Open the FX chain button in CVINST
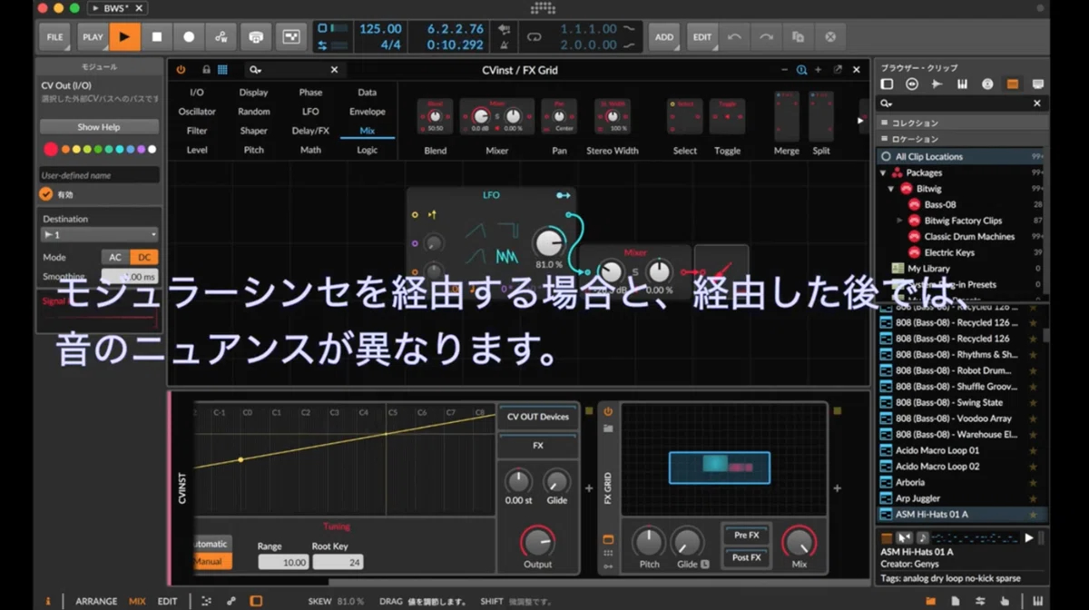Image resolution: width=1089 pixels, height=610 pixels. pyautogui.click(x=537, y=446)
